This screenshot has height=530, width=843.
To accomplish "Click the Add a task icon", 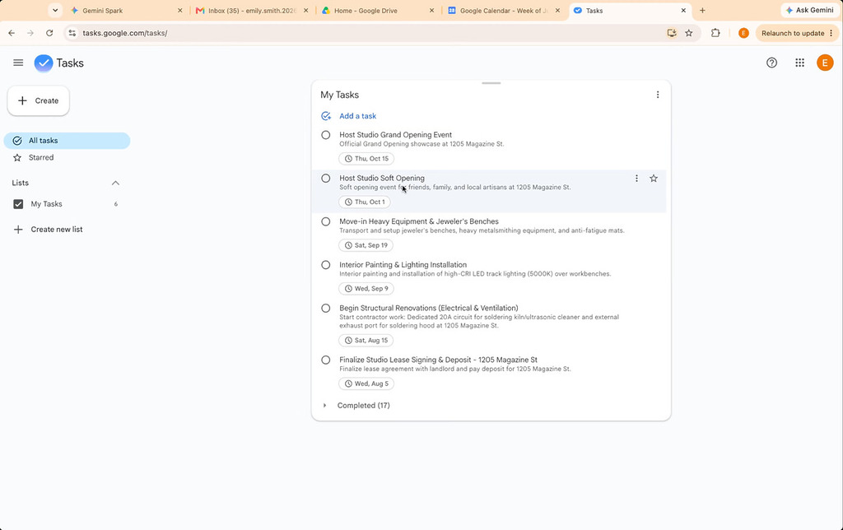I will (x=326, y=116).
